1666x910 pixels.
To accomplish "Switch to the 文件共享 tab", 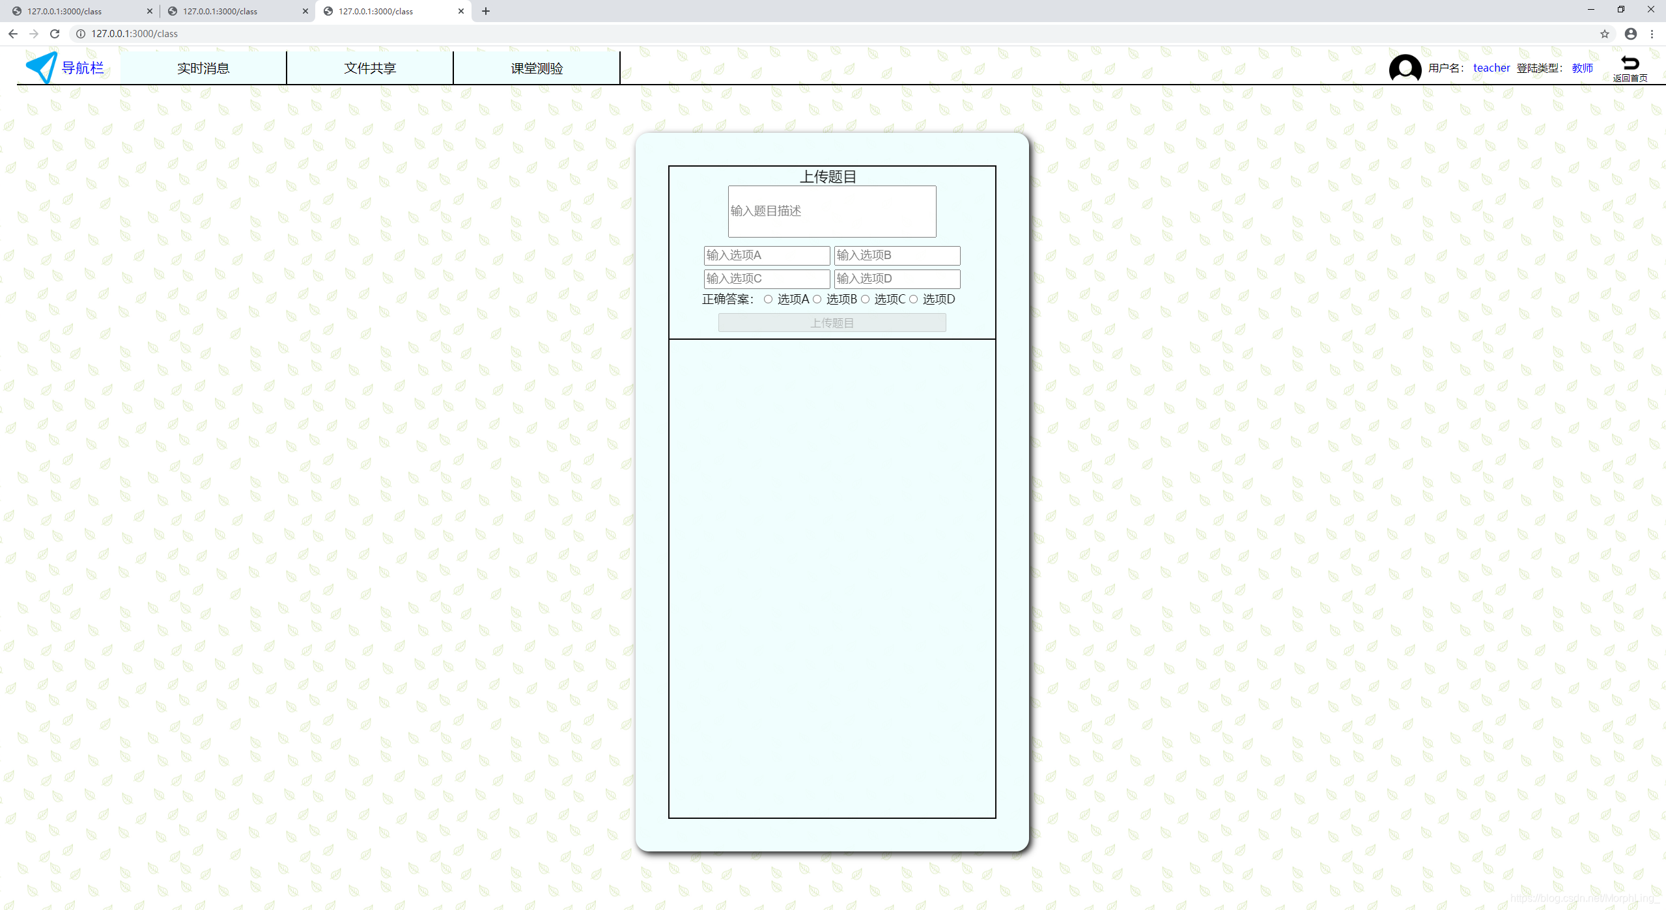I will pos(370,68).
